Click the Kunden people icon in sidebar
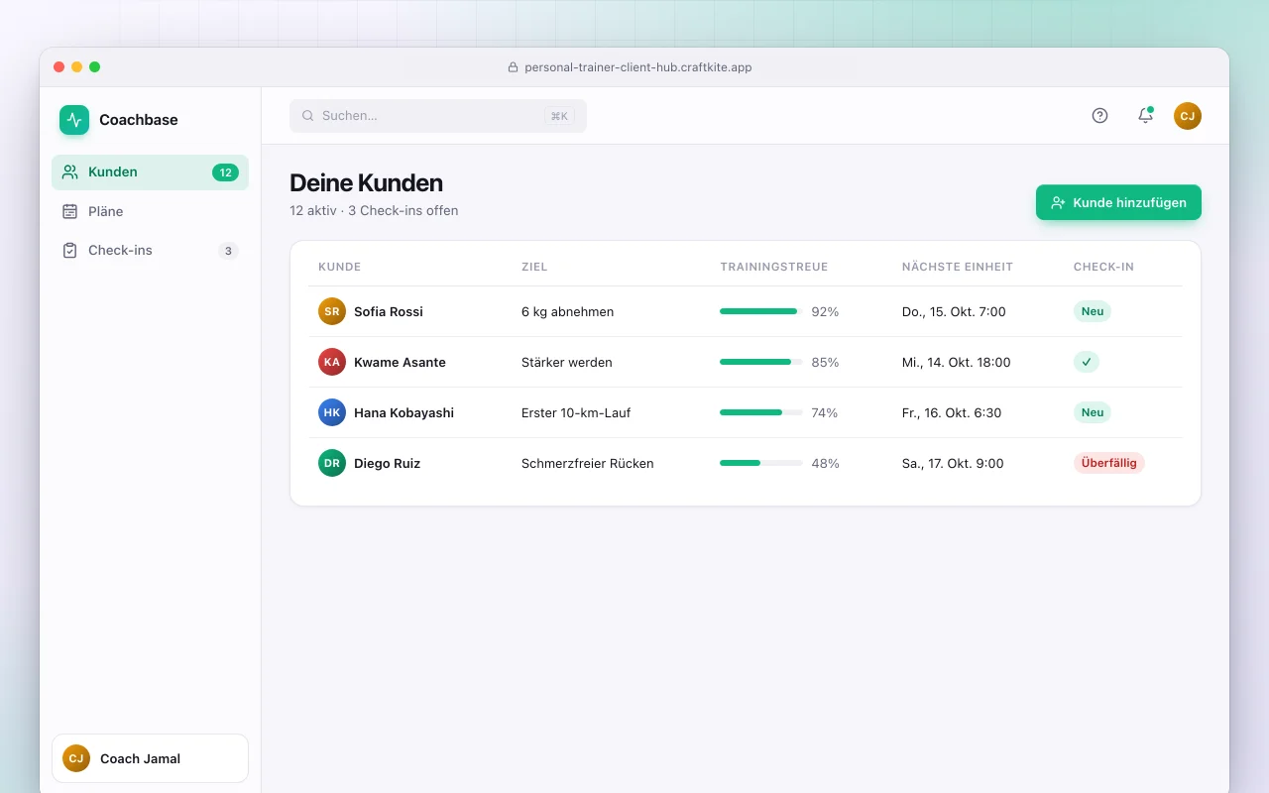1269x793 pixels. click(x=69, y=171)
